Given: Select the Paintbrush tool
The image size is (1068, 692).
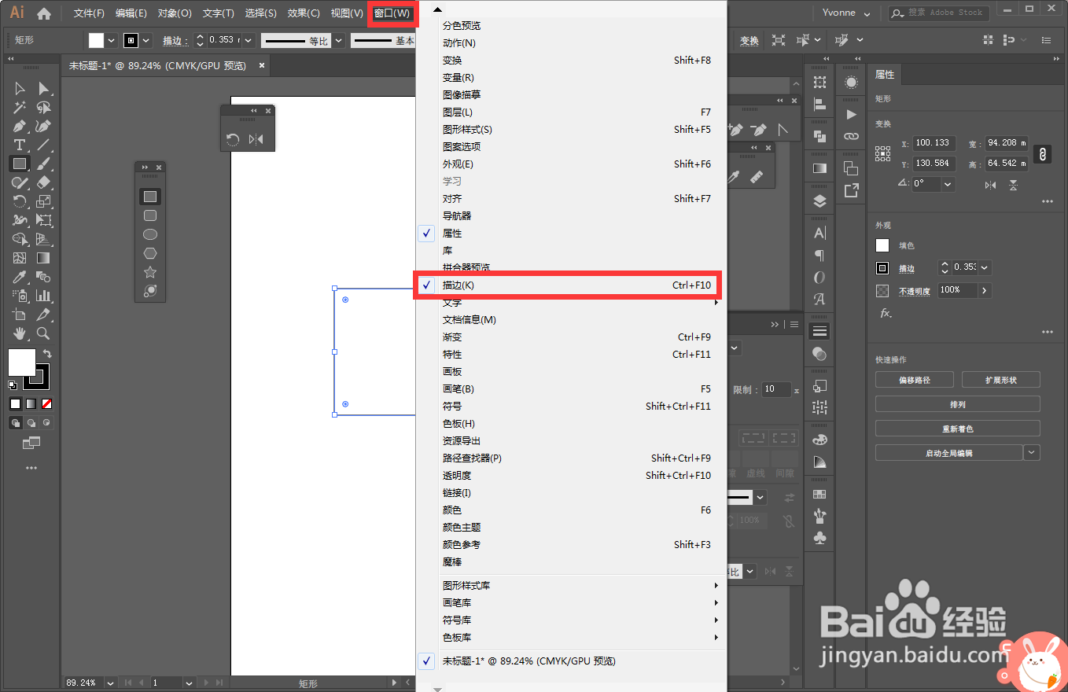Looking at the screenshot, I should click(44, 164).
